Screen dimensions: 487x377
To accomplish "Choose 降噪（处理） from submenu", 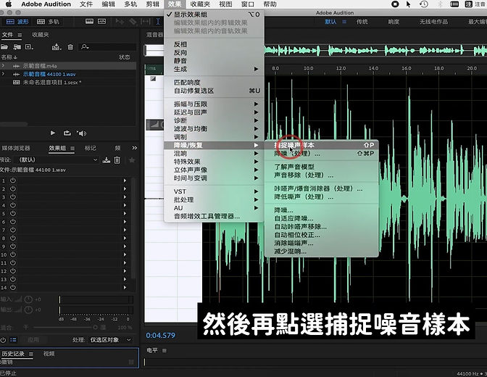I will [321, 154].
